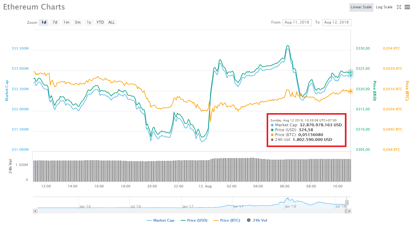
Task: Switch to the 7d zoom tab
Action: click(55, 22)
